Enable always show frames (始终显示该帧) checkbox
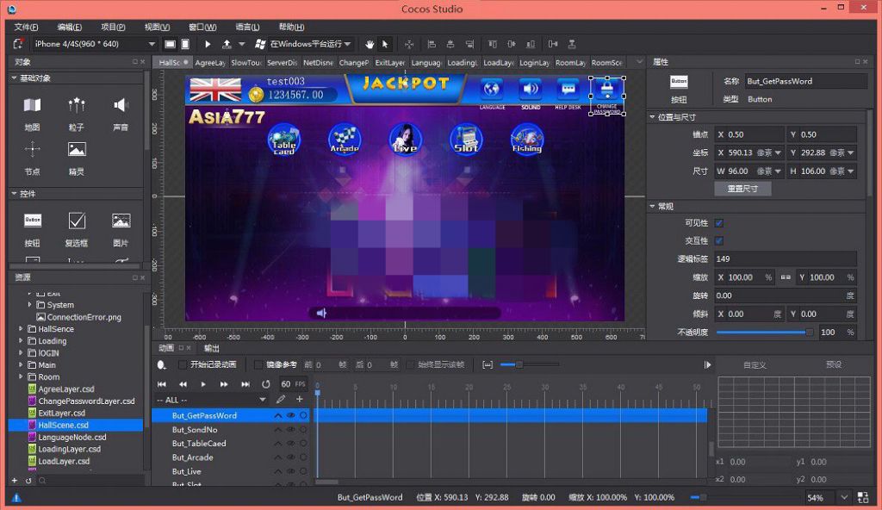The height and width of the screenshot is (510, 882). pyautogui.click(x=410, y=364)
